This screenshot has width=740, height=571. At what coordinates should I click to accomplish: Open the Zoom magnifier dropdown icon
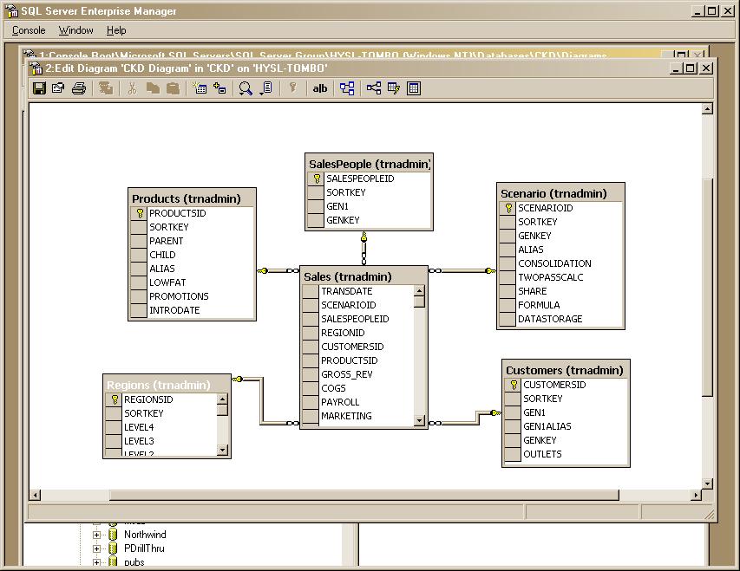tap(246, 88)
